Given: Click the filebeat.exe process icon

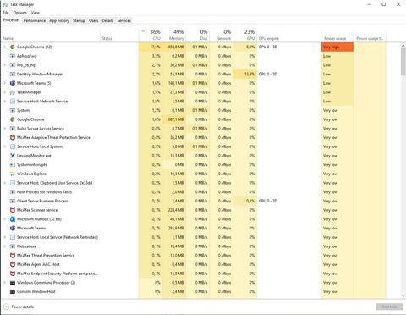Looking at the screenshot, I should click(13, 246).
